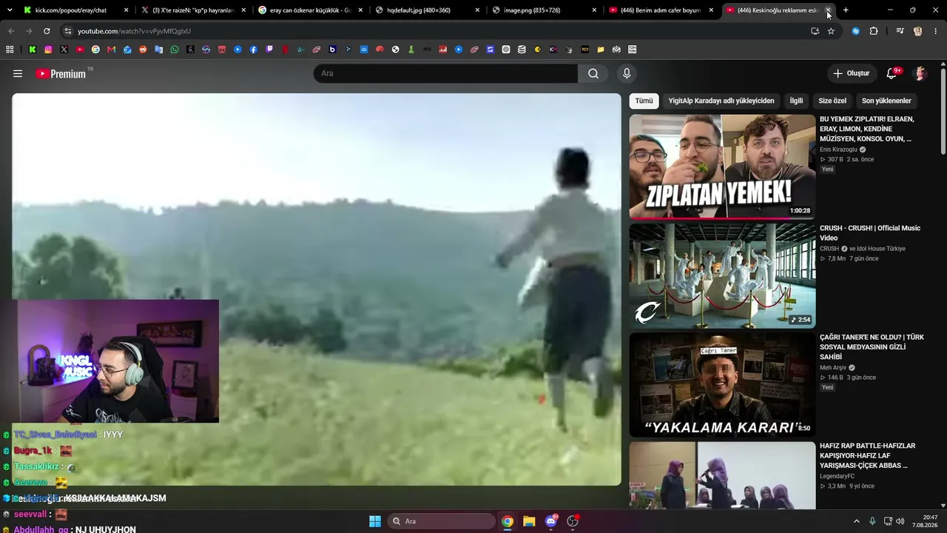Bookmark this page with the star

[831, 31]
